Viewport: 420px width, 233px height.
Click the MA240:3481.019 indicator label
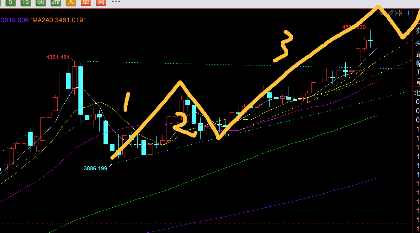click(58, 20)
